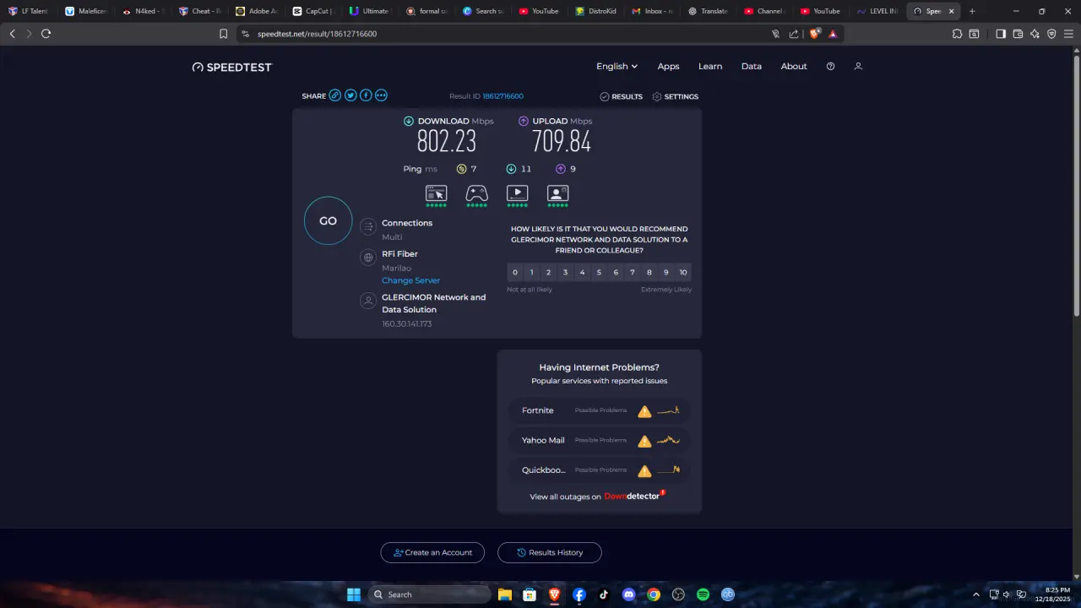Open a new browser tab
Viewport: 1081px width, 608px height.
point(972,11)
